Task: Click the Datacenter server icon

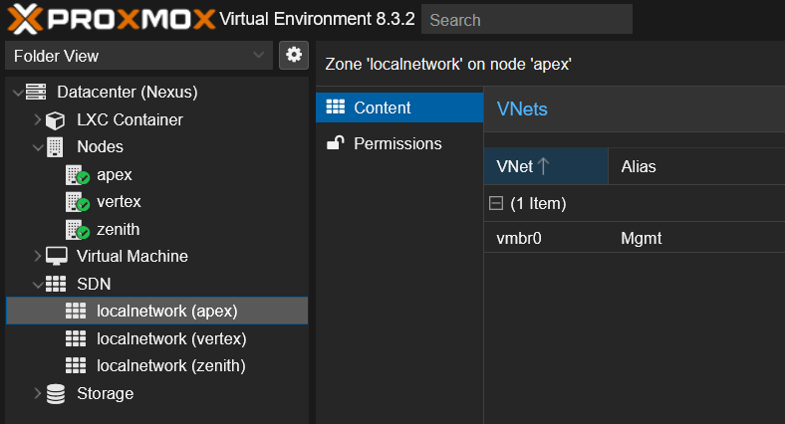Action: coord(37,93)
